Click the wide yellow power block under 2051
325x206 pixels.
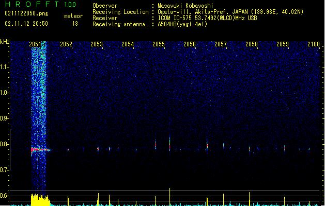click(40, 200)
